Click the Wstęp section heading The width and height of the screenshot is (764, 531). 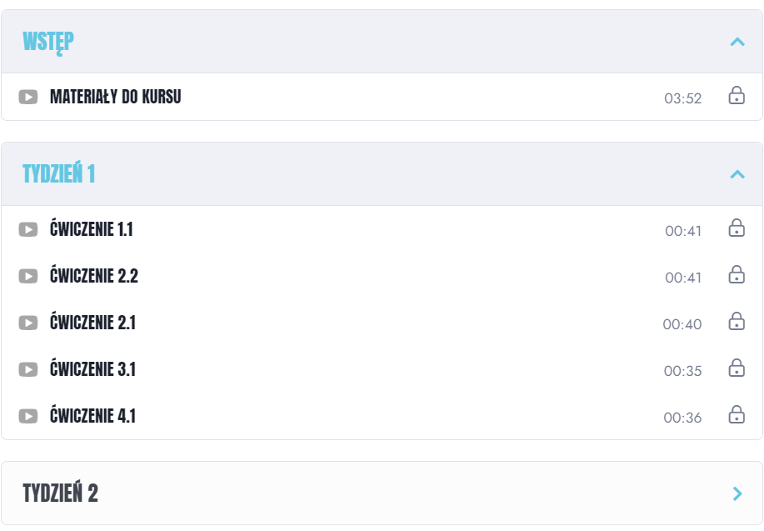coord(48,41)
